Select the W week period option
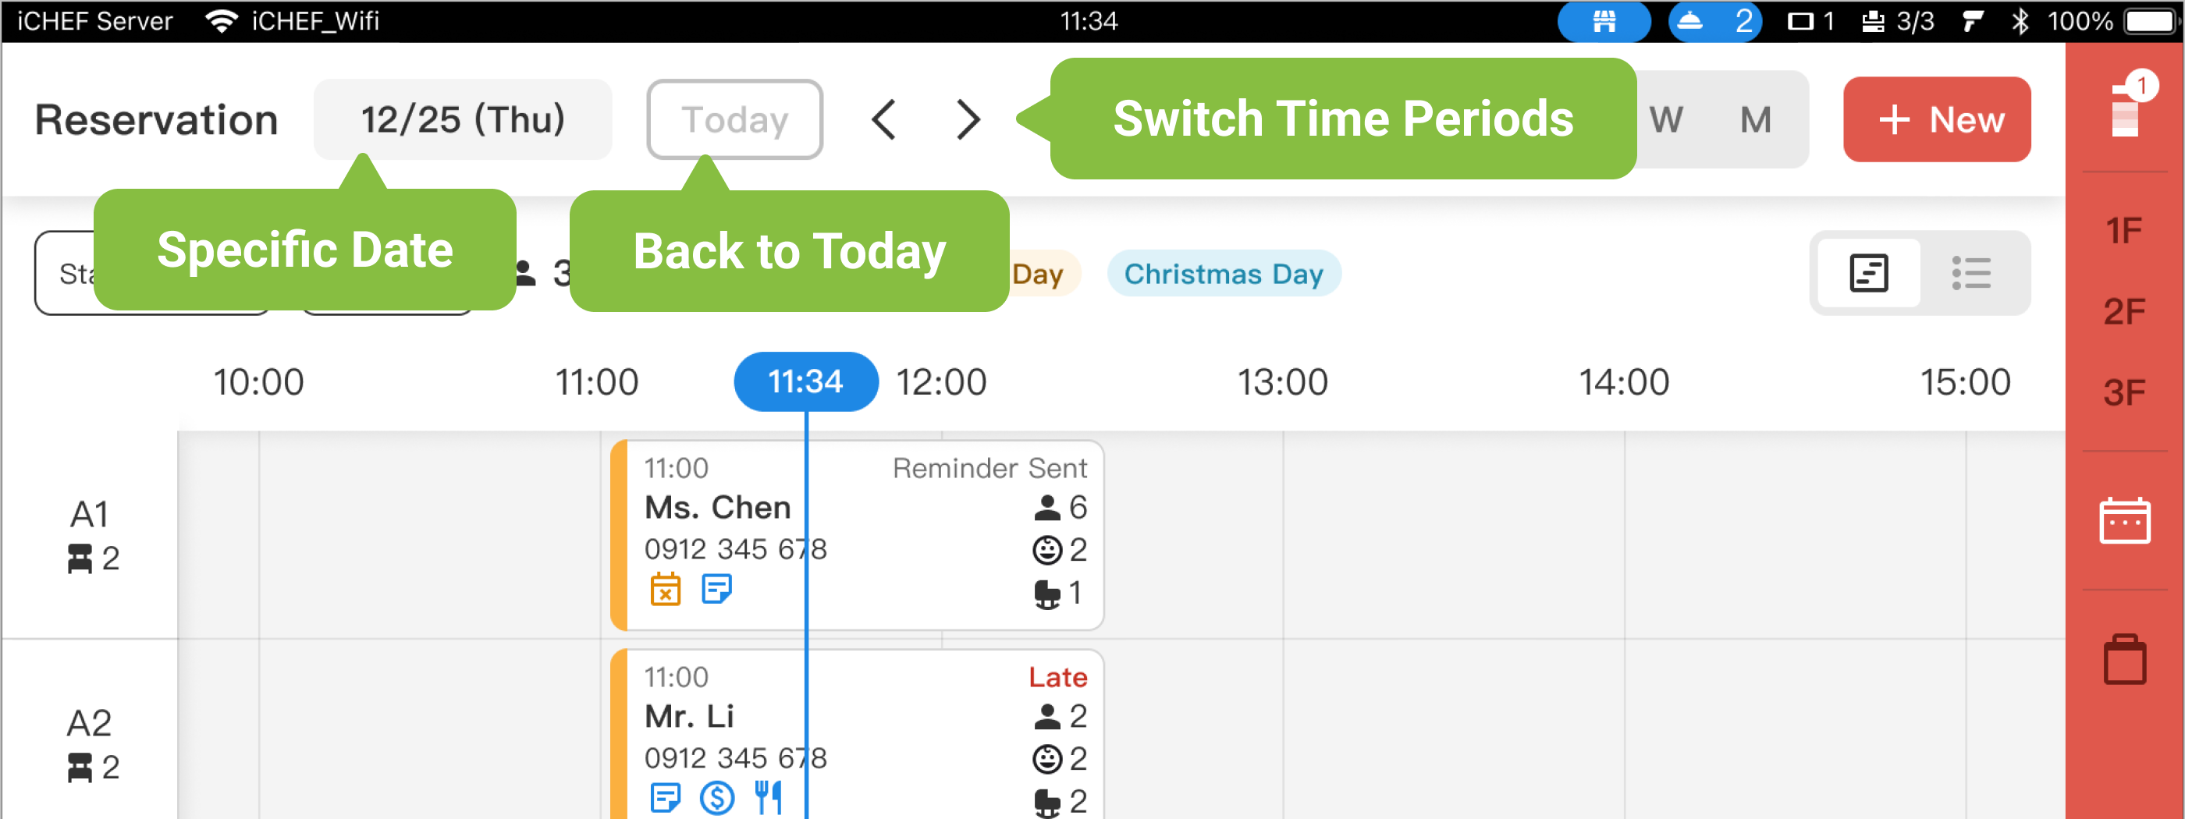This screenshot has width=2185, height=819. [x=1666, y=119]
